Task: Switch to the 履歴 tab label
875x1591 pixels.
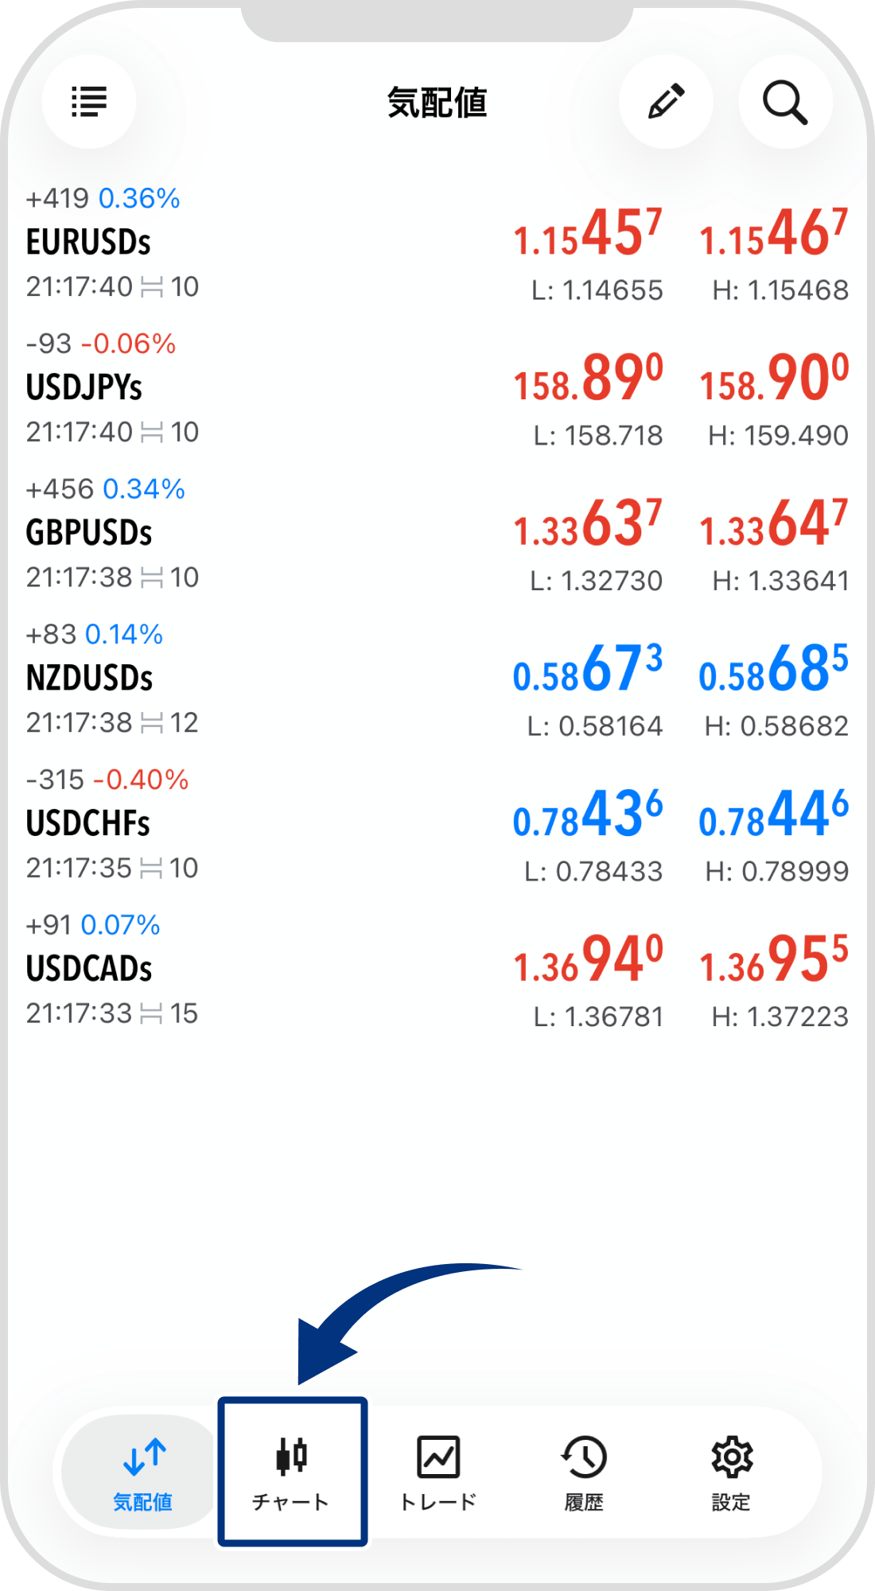Action: point(584,1502)
